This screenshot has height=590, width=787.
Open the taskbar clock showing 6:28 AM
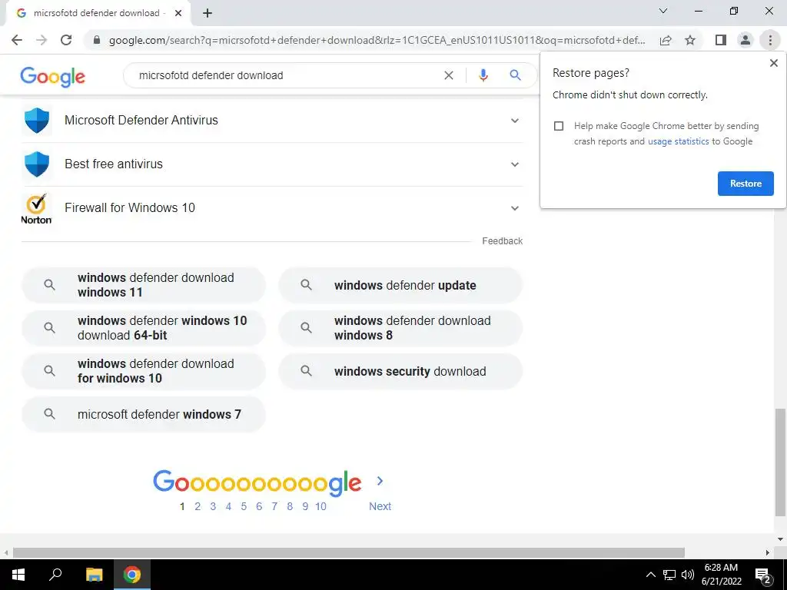(x=721, y=575)
